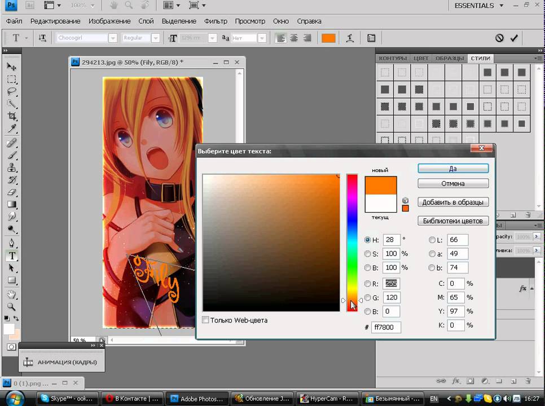The height and width of the screenshot is (406, 545).
Task: Select the Path Selection tool
Action: (x=11, y=268)
